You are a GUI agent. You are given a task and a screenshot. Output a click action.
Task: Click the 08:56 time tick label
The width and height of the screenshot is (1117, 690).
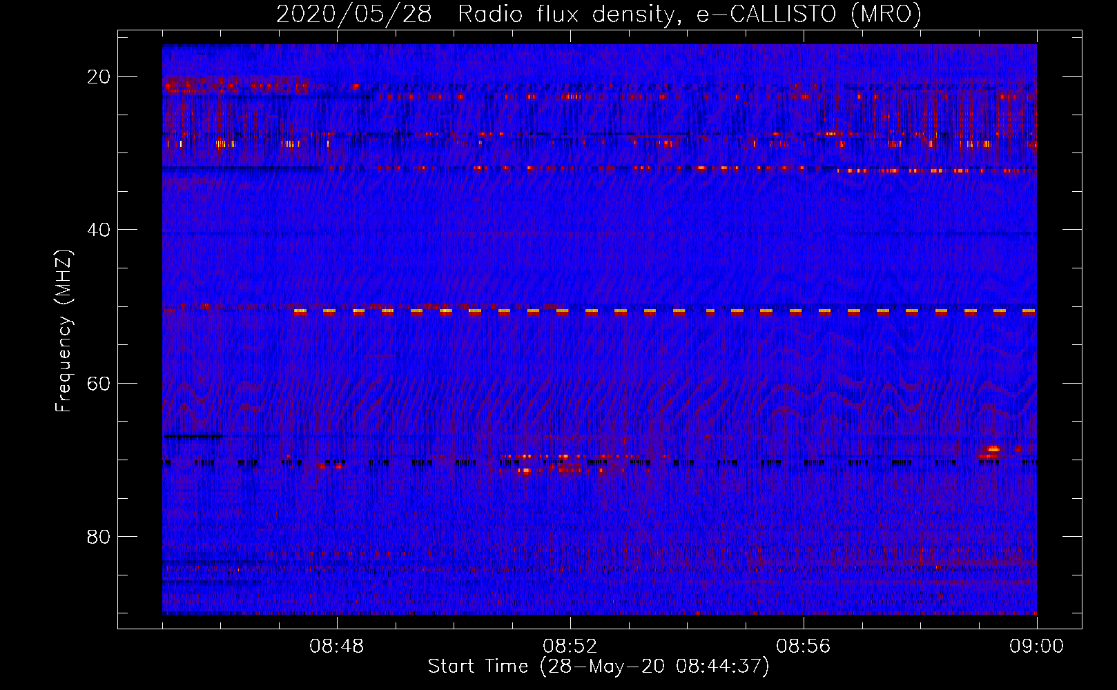[804, 647]
